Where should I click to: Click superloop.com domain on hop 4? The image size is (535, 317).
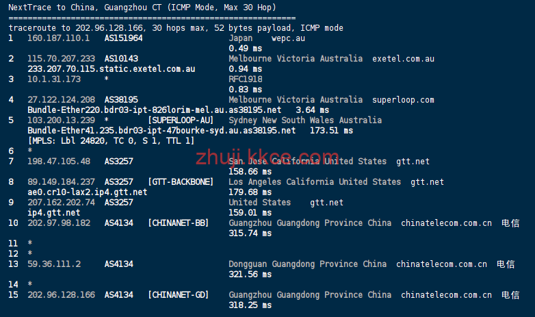(403, 100)
